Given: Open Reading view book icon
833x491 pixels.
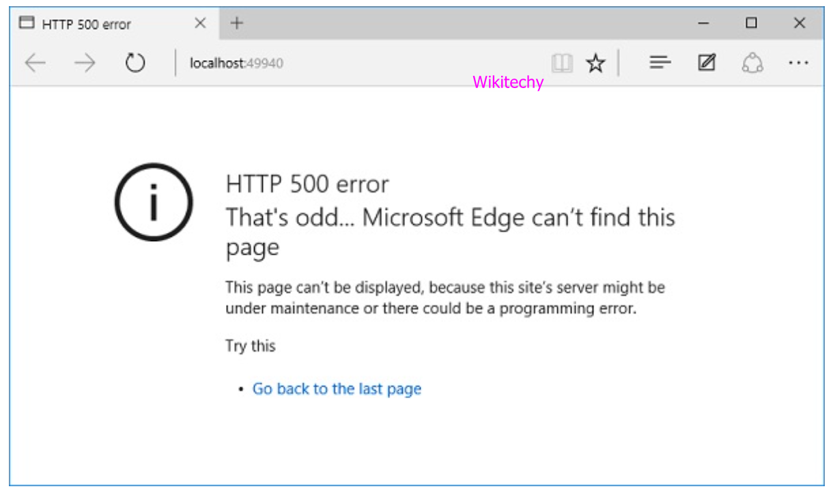Looking at the screenshot, I should [x=562, y=64].
